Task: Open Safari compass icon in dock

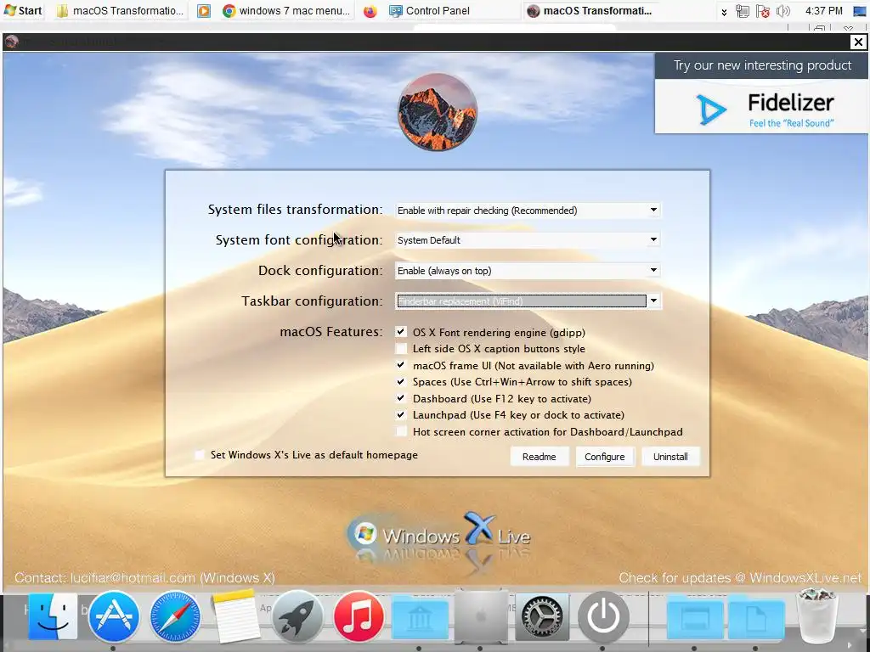Action: pyautogui.click(x=175, y=616)
